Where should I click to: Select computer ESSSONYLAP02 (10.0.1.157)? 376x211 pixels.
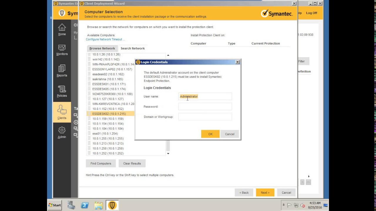(112, 69)
